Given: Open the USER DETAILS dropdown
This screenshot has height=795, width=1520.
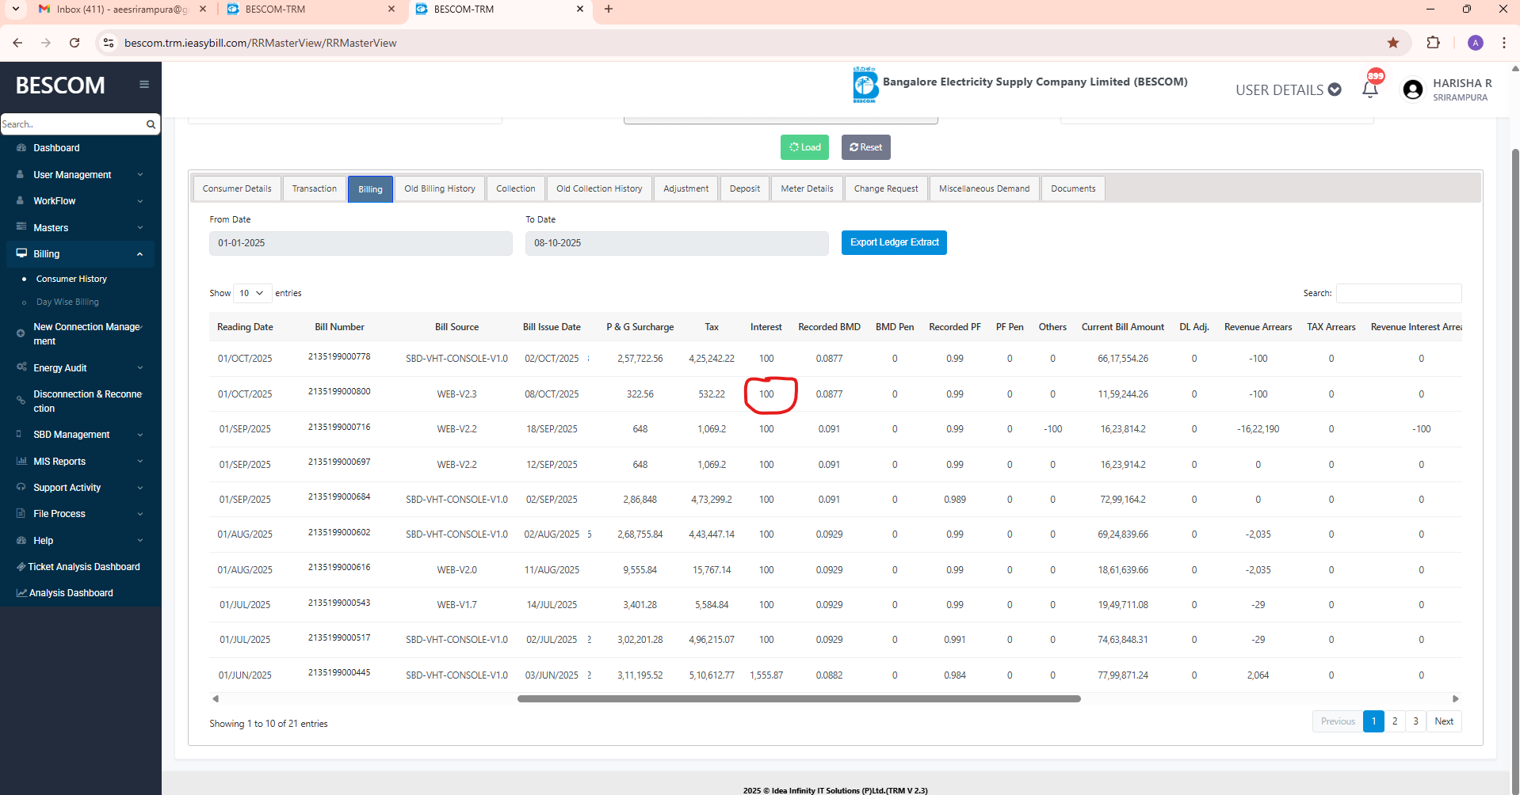Looking at the screenshot, I should pos(1288,89).
